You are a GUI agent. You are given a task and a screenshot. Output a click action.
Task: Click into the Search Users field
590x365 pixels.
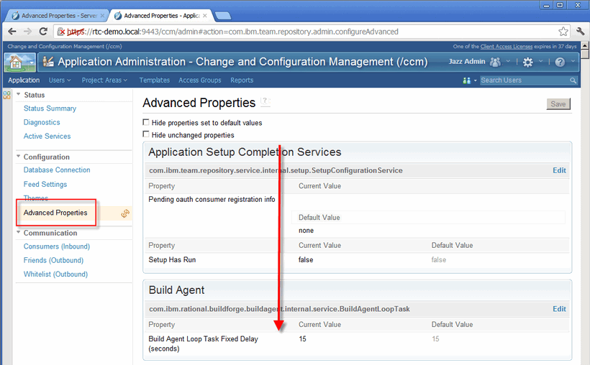click(524, 80)
